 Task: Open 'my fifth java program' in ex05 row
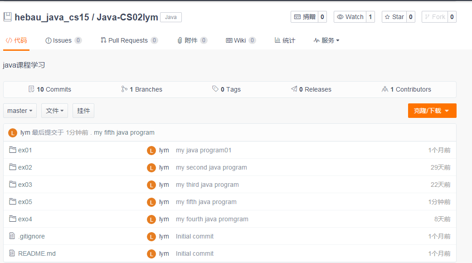pos(206,202)
